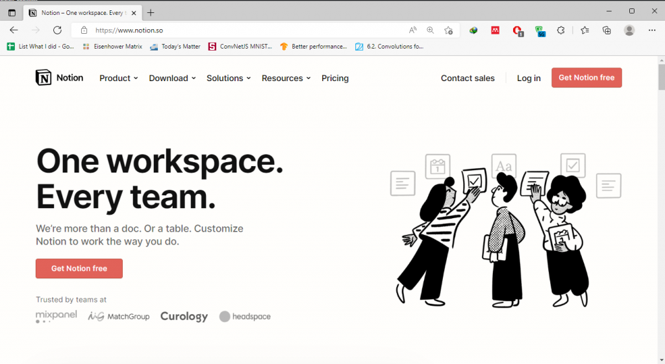Image resolution: width=665 pixels, height=364 pixels.
Task: Expand the Download dropdown menu
Action: (172, 78)
